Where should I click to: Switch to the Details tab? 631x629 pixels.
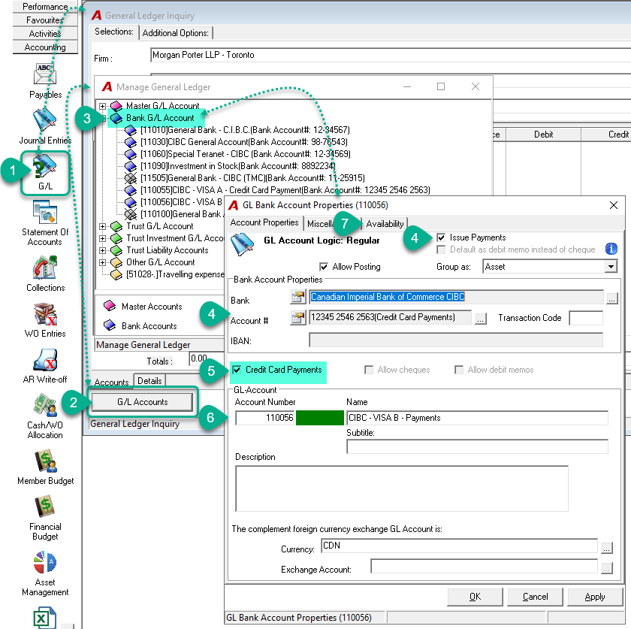tap(149, 381)
